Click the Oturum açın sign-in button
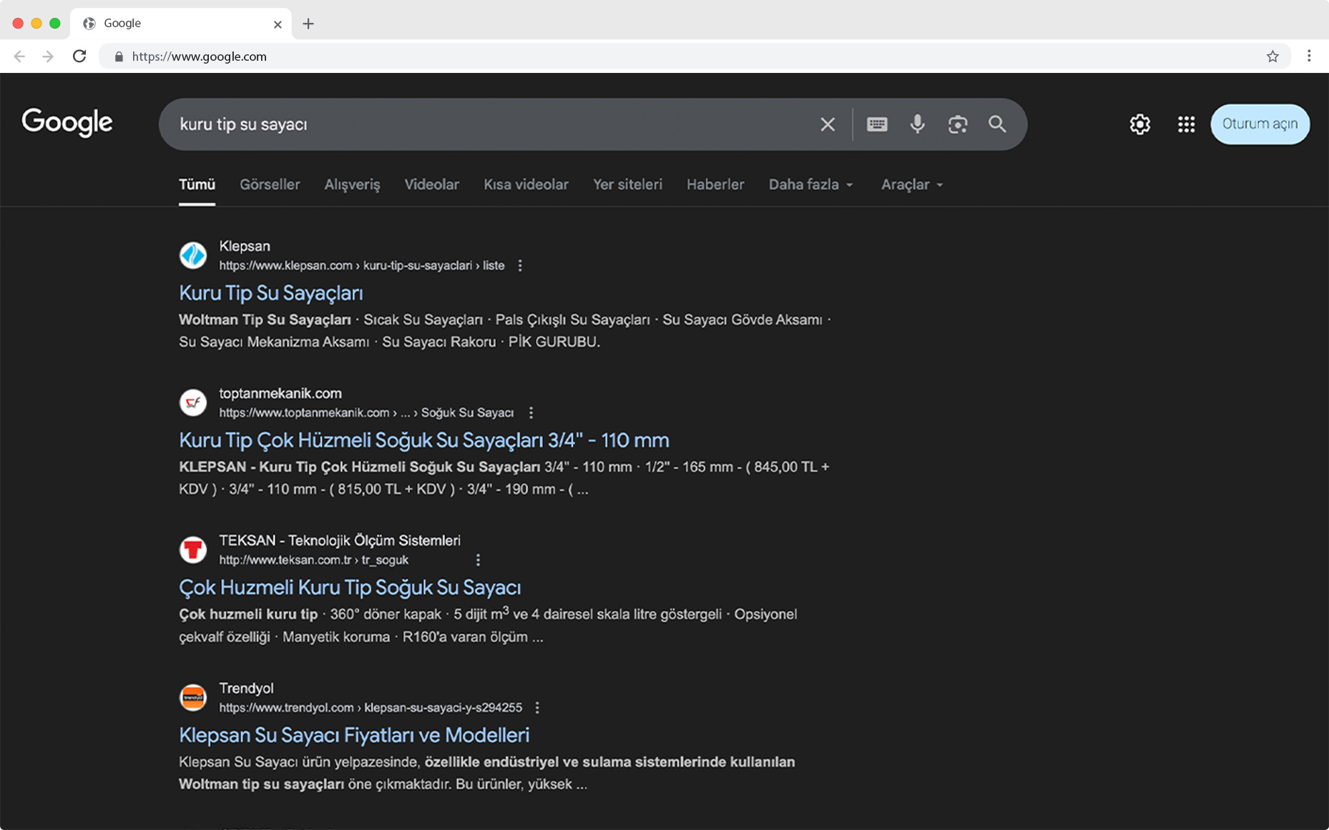Image resolution: width=1329 pixels, height=830 pixels. (x=1260, y=124)
